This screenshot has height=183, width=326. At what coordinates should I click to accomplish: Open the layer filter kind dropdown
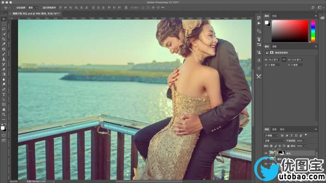pos(271,136)
